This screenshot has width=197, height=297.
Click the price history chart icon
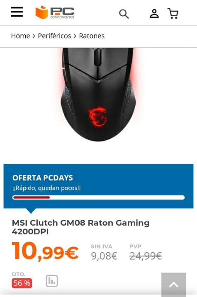[52, 281]
